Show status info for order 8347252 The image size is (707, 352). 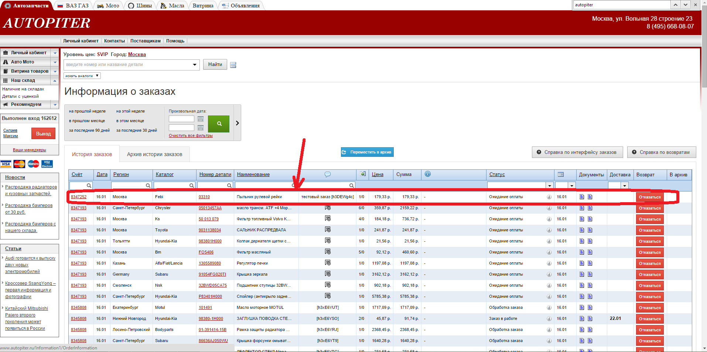[549, 197]
